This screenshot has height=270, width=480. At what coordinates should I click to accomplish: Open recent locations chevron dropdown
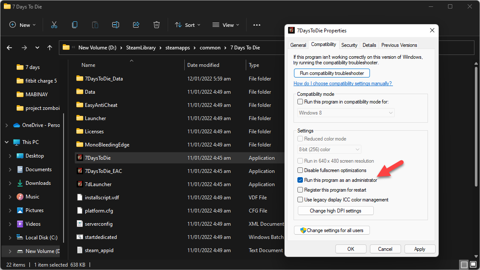click(37, 48)
